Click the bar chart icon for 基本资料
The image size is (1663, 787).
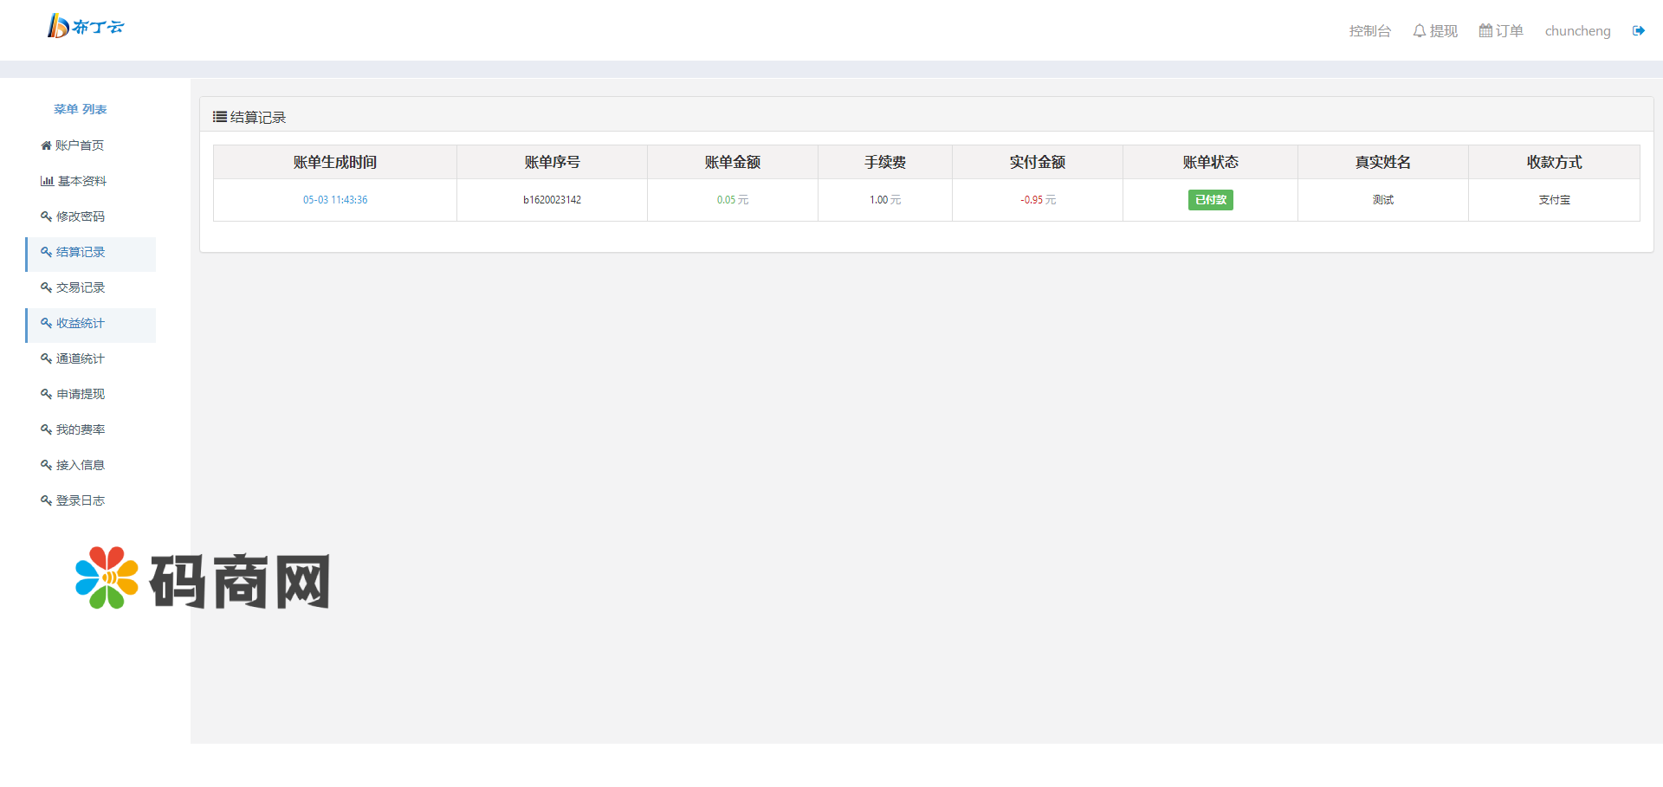pyautogui.click(x=47, y=181)
